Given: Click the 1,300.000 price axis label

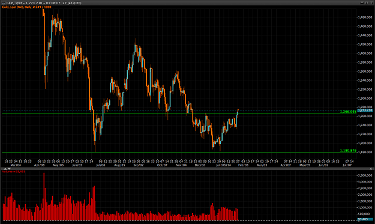Looking at the screenshot, I should tap(365, 98).
